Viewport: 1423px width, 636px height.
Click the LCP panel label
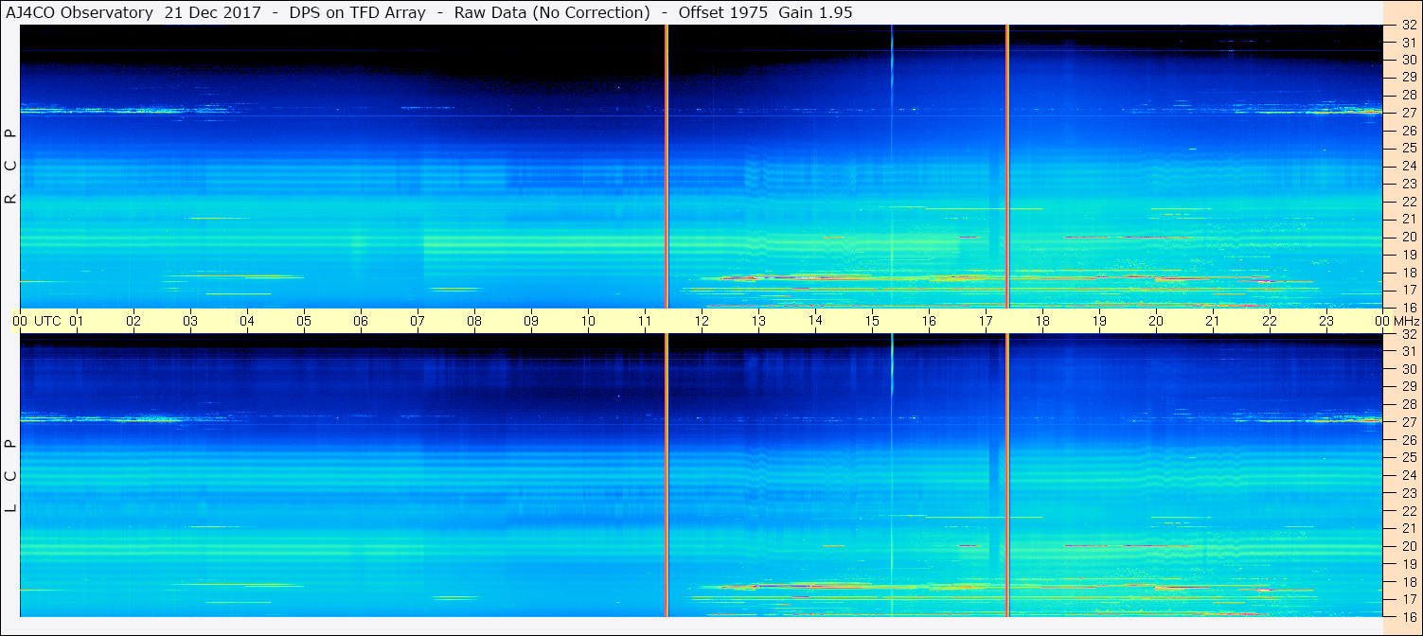[10, 475]
